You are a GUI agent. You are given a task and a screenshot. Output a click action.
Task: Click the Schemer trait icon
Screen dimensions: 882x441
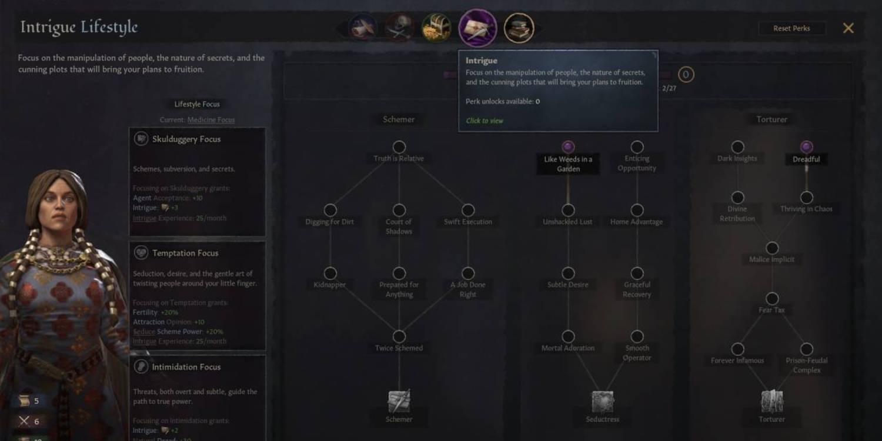point(399,401)
